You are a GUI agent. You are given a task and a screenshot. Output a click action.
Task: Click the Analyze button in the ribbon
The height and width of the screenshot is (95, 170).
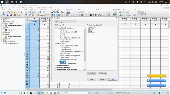click(x=41, y=15)
